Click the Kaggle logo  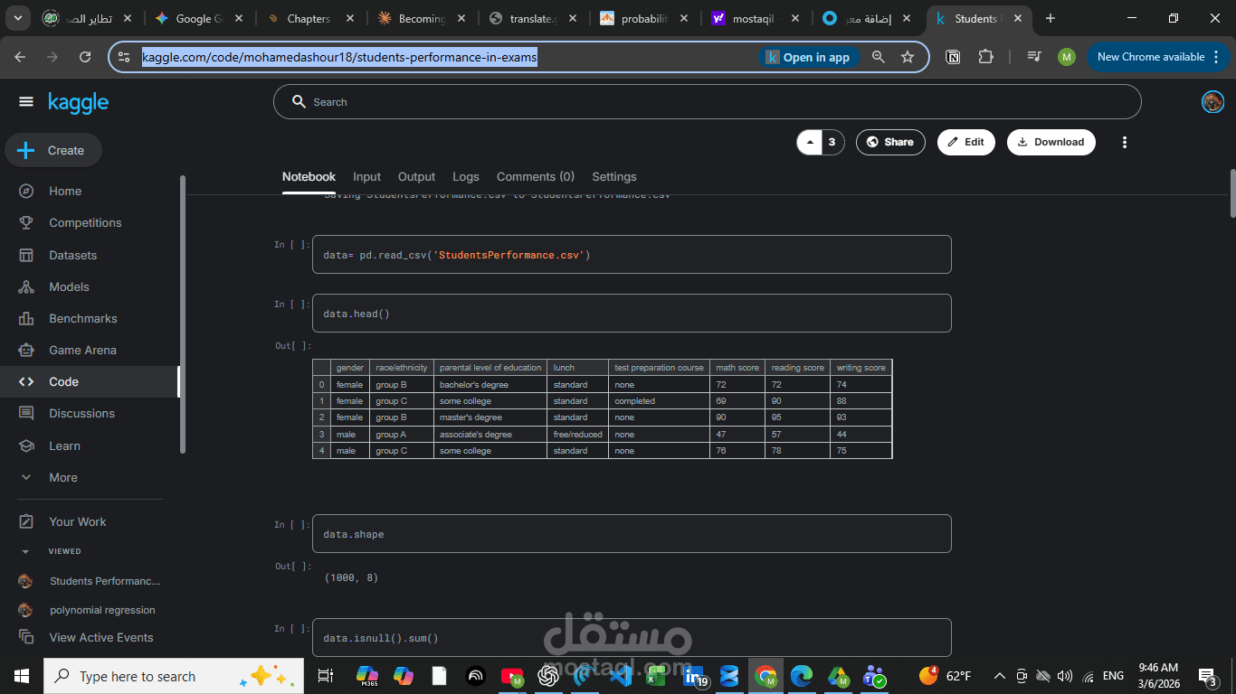tap(79, 102)
